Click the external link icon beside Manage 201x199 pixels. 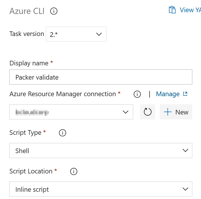[x=185, y=94]
